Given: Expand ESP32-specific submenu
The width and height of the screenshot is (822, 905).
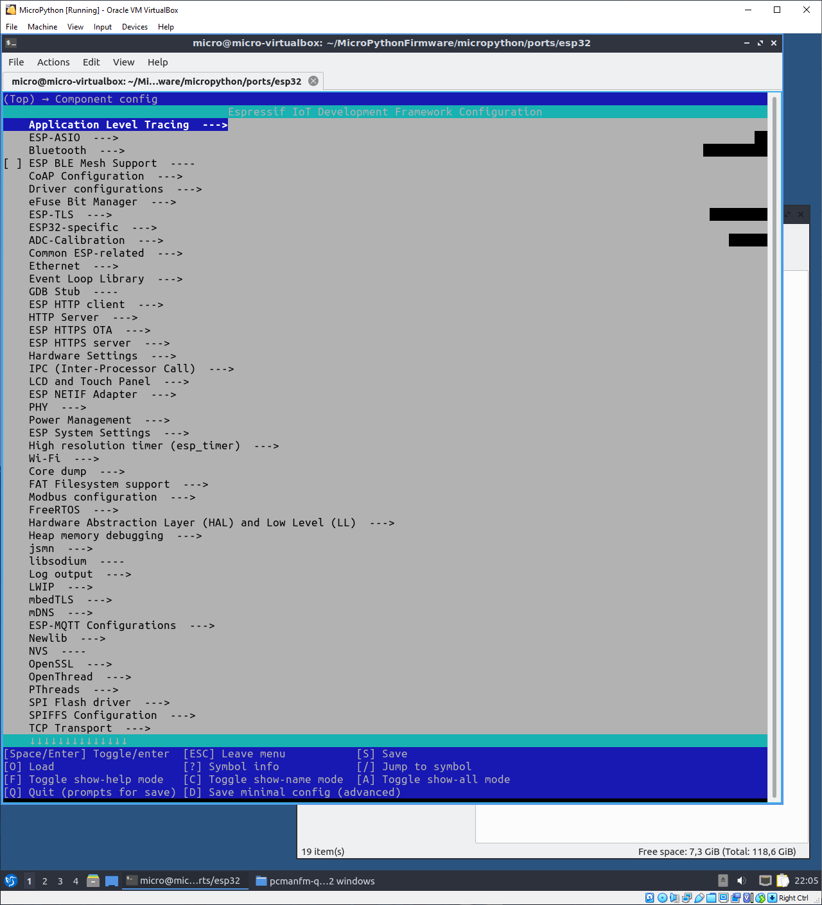Looking at the screenshot, I should [92, 227].
